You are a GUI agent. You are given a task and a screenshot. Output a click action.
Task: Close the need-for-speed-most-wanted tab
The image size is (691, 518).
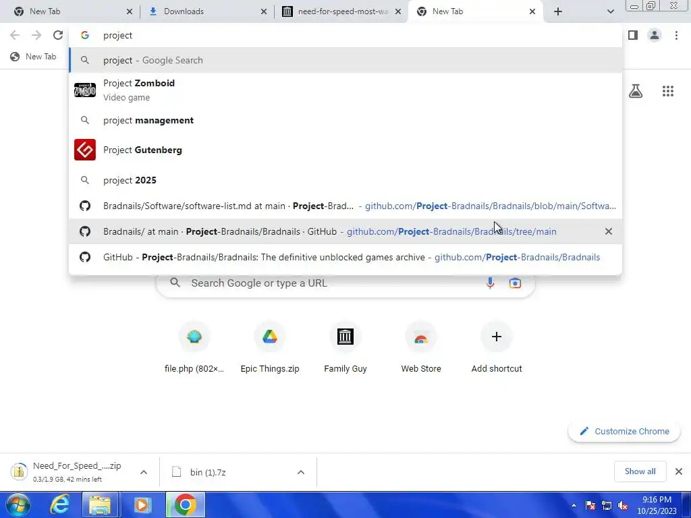point(398,11)
